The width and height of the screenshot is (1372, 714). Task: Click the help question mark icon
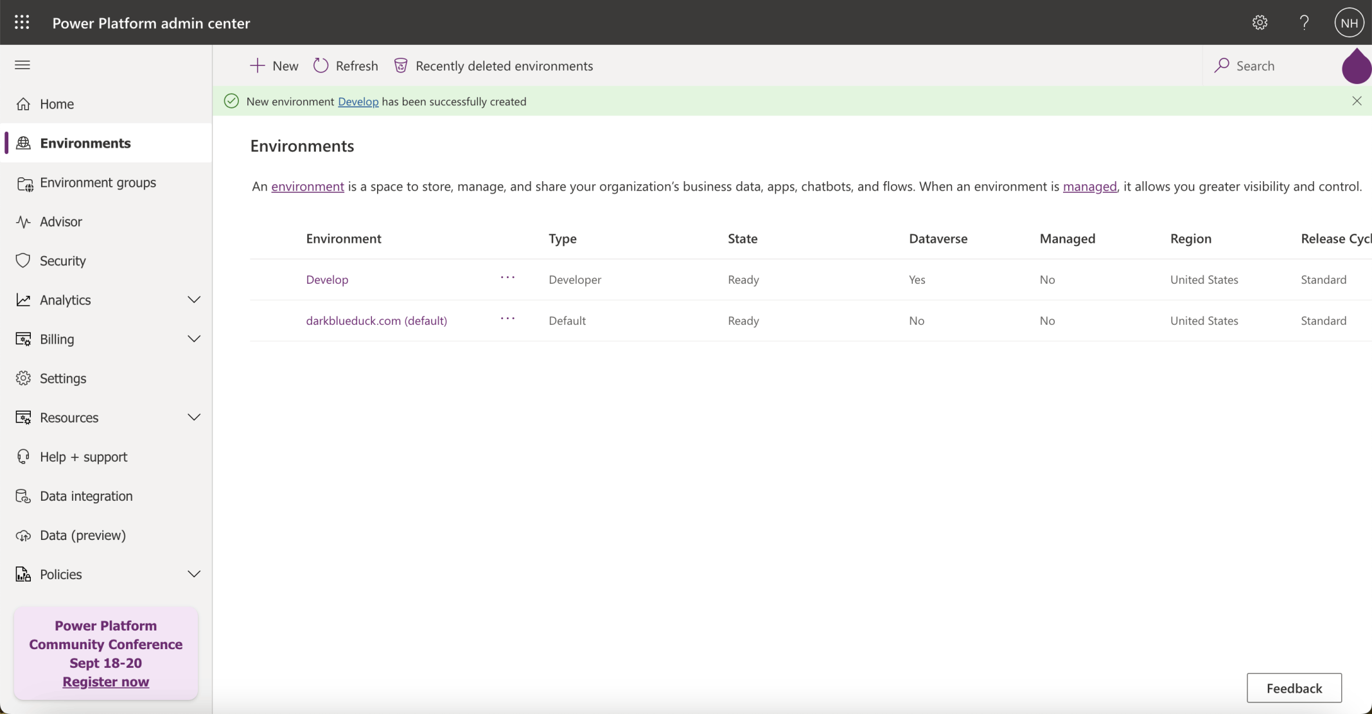click(1304, 22)
